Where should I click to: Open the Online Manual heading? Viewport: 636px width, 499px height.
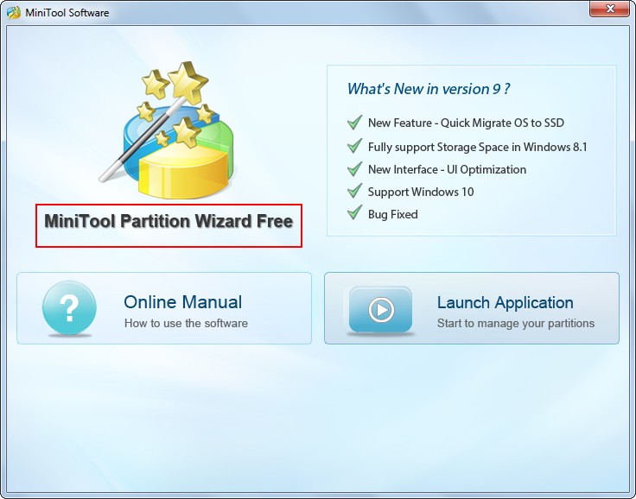point(183,302)
